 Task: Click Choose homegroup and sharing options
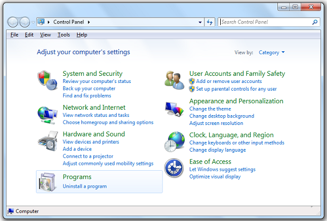(x=108, y=122)
